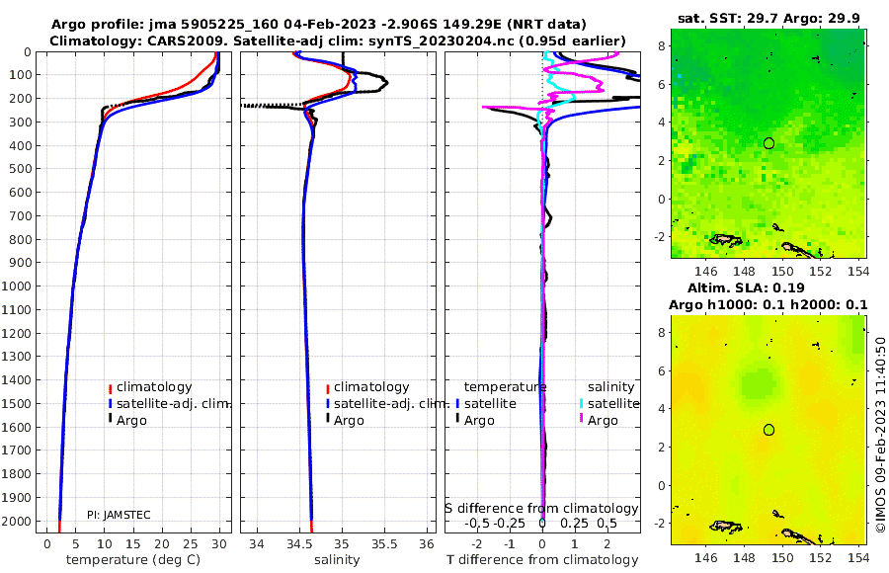The height and width of the screenshot is (573, 889).
Task: Click blue satellite-adj. clim legend marker in salinity panel
Action: point(328,404)
